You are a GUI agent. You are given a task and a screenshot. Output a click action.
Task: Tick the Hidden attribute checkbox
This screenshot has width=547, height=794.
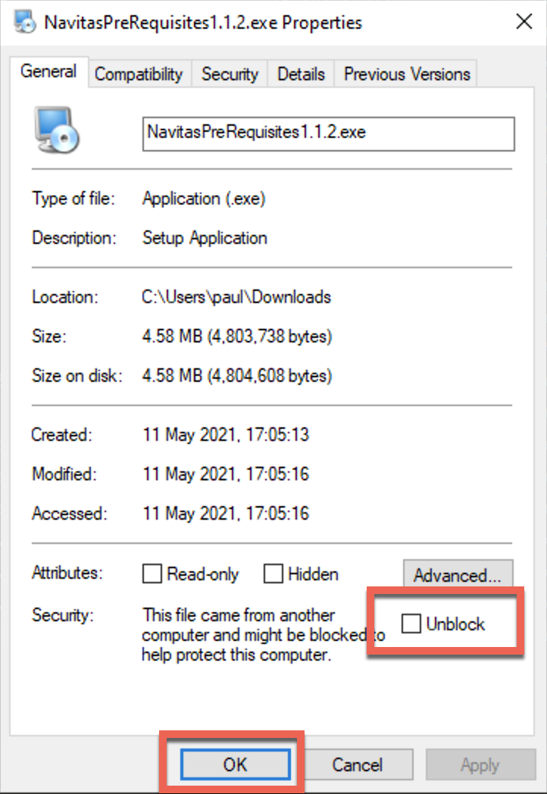coord(273,574)
